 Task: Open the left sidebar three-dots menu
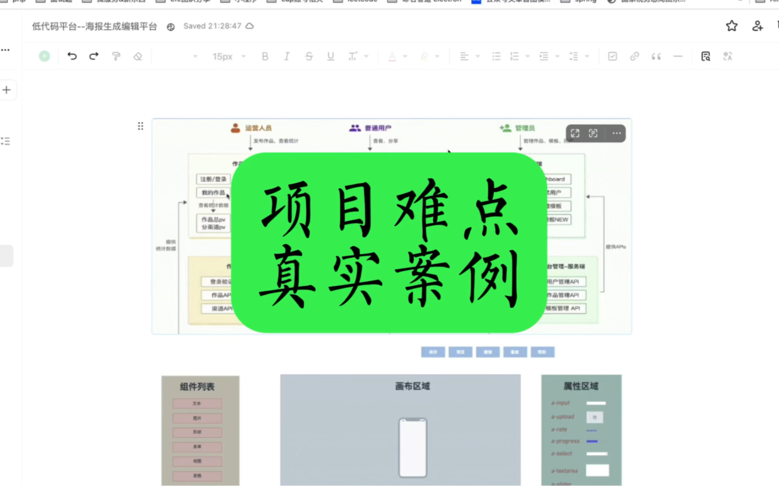(x=5, y=50)
